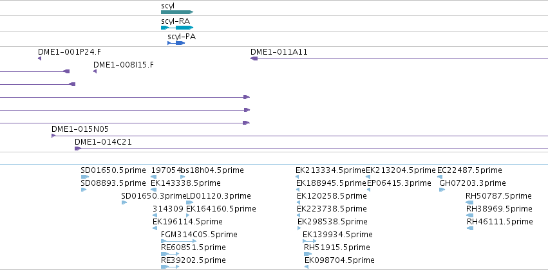Select the DME1-008I15.F small arrow marker
The width and height of the screenshot is (548, 270).
(95, 71)
